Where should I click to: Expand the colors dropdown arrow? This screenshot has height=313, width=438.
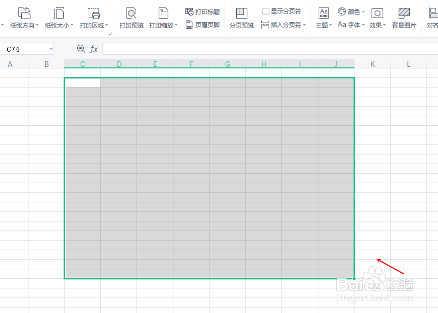363,12
